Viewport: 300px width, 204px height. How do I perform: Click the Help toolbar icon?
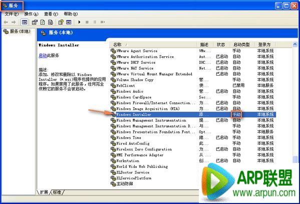point(61,22)
